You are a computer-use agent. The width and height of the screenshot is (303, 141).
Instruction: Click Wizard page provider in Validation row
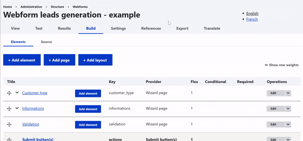[156, 124]
